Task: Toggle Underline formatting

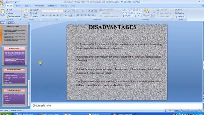Action: point(50,15)
